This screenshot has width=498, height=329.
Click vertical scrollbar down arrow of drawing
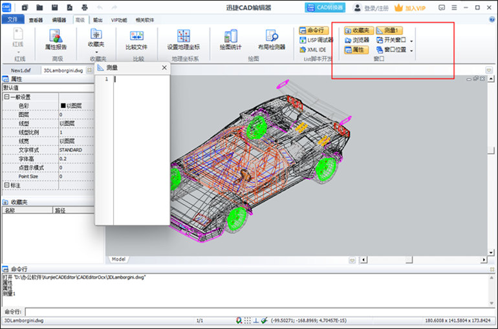point(491,253)
